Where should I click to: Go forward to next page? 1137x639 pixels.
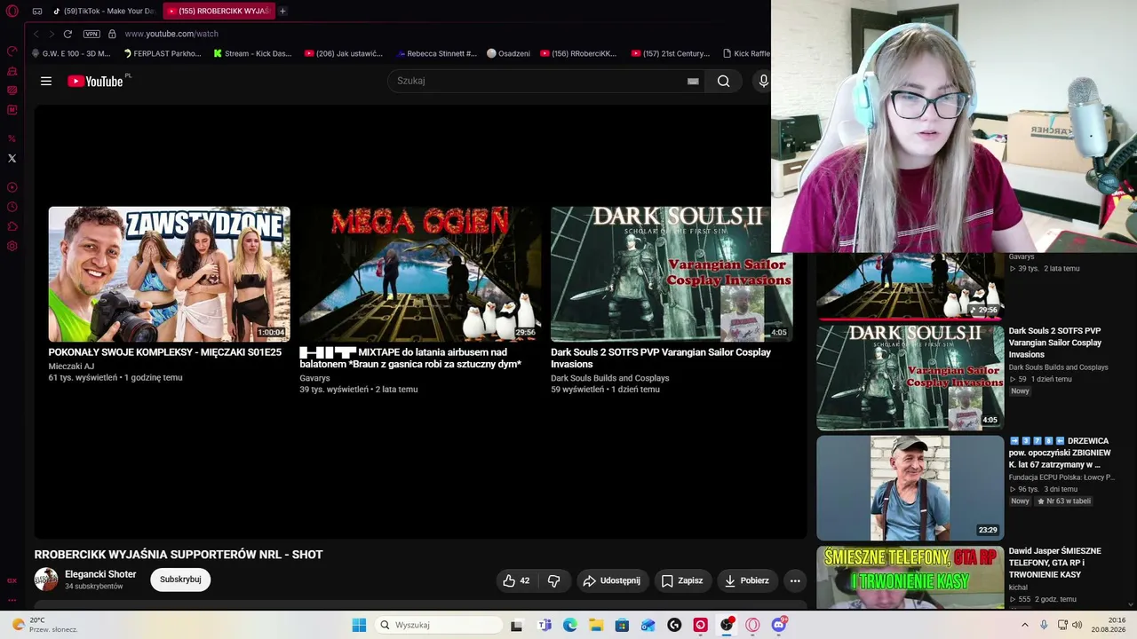point(52,34)
